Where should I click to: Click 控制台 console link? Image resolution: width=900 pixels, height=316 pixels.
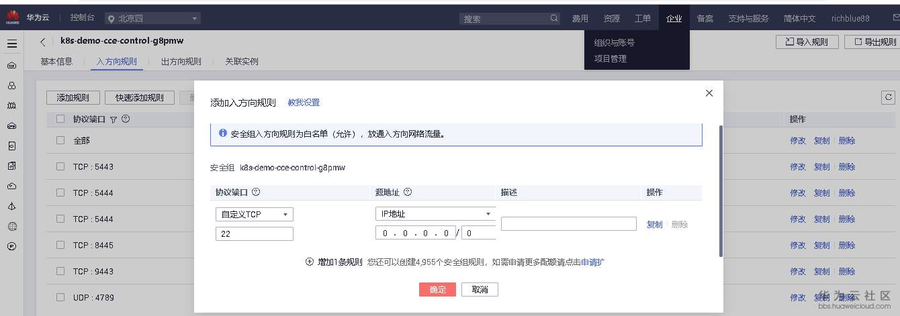click(83, 18)
